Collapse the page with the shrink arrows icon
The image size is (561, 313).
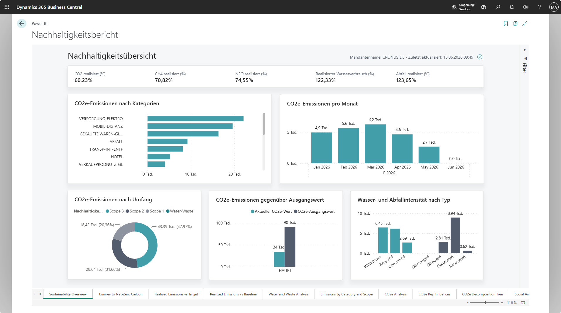click(525, 23)
